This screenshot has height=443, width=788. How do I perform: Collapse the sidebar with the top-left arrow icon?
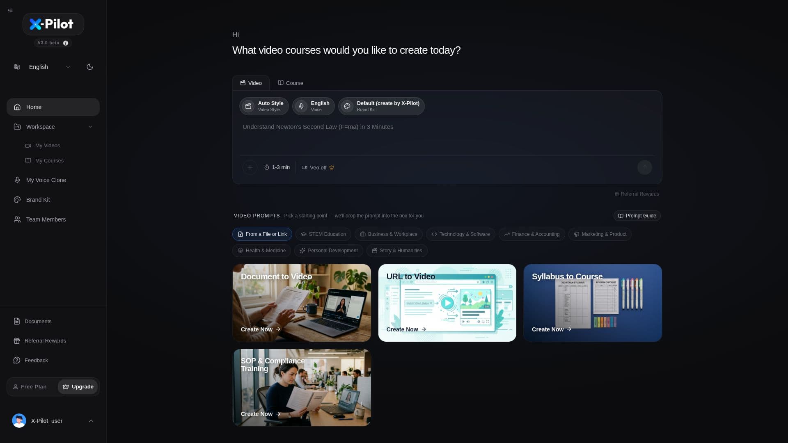coord(10,10)
